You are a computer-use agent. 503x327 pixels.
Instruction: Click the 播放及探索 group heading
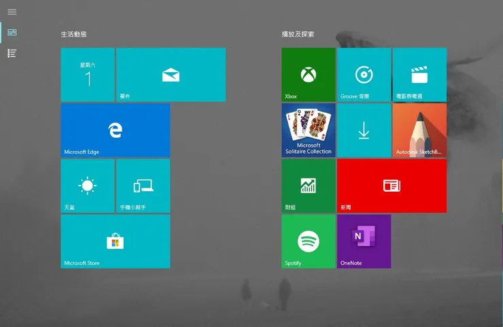298,35
